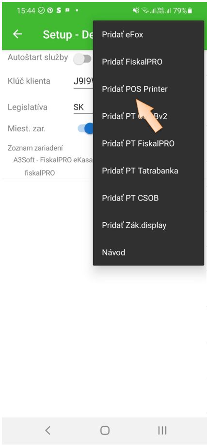207x448 pixels.
Task: Tap the Android home navigation button
Action: pos(105,430)
